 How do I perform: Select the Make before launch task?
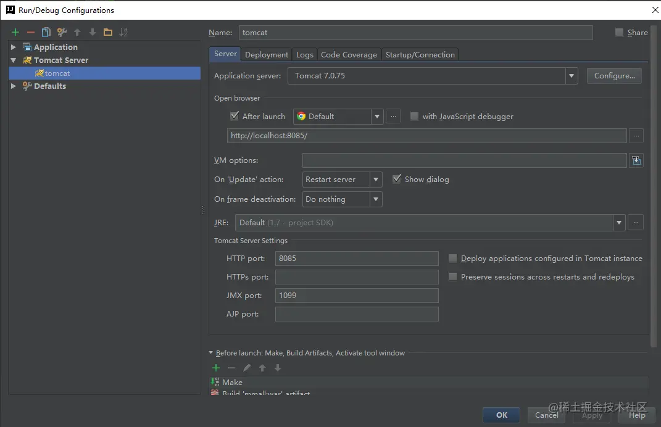coord(429,383)
